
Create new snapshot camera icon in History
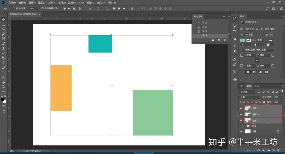(x=219, y=40)
